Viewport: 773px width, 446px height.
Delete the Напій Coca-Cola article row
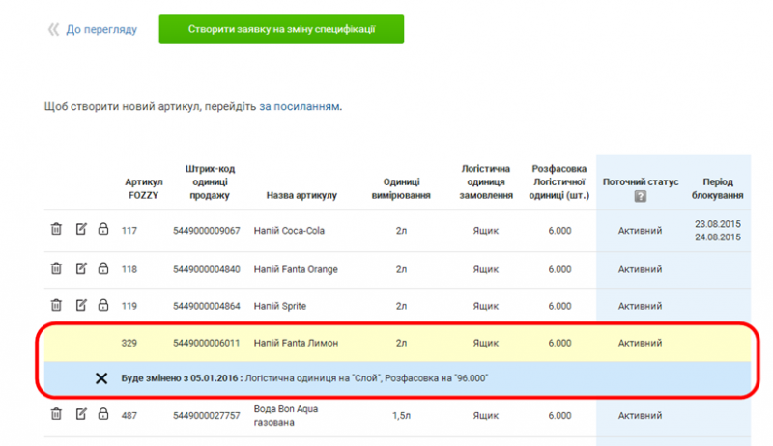tap(56, 230)
